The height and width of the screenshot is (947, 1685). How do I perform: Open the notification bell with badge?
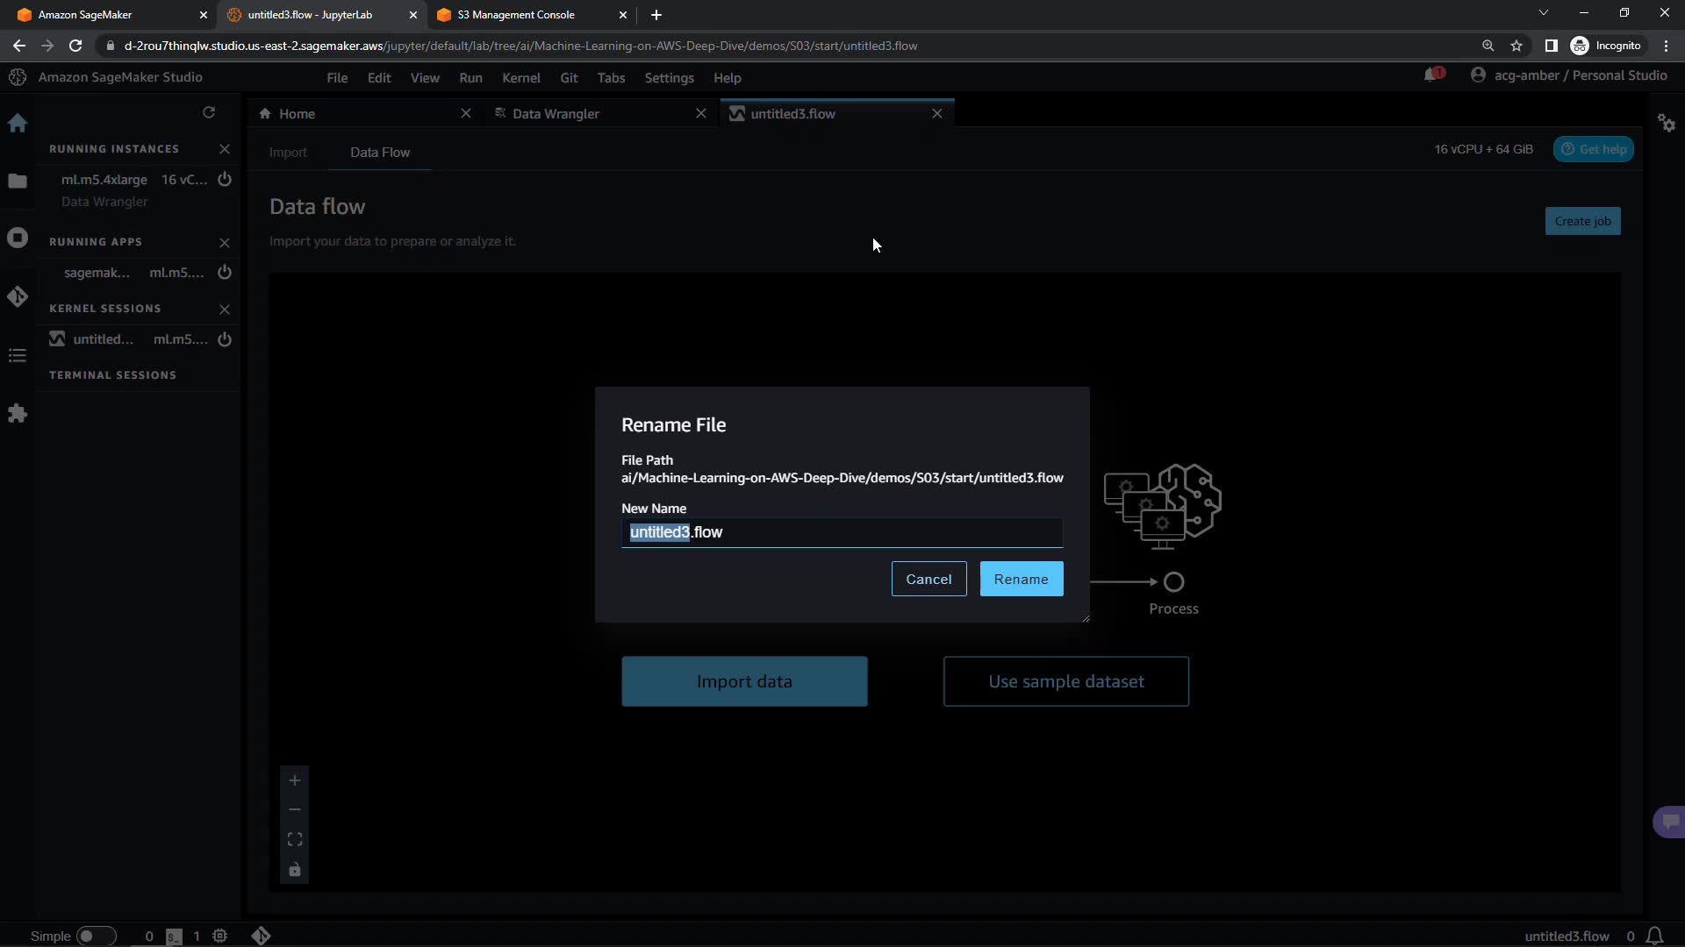[x=1432, y=75]
